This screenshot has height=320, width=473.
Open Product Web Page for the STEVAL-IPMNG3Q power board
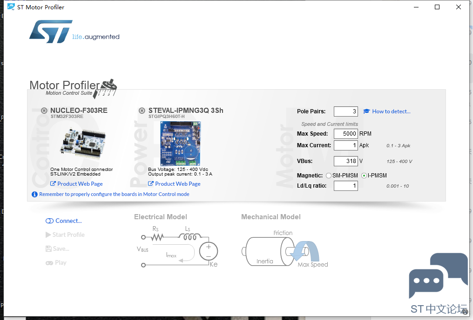(x=177, y=184)
